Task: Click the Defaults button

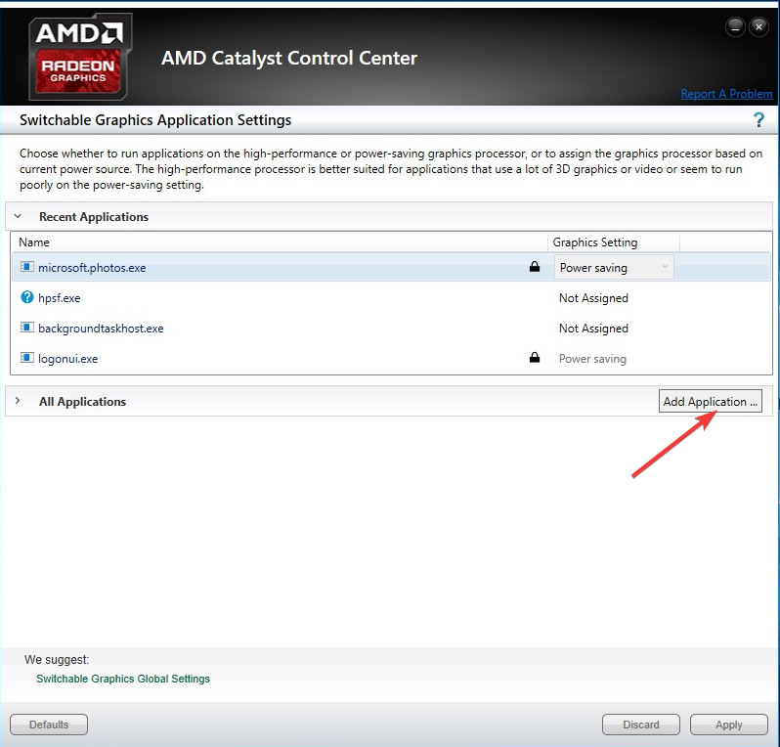Action: coord(49,725)
